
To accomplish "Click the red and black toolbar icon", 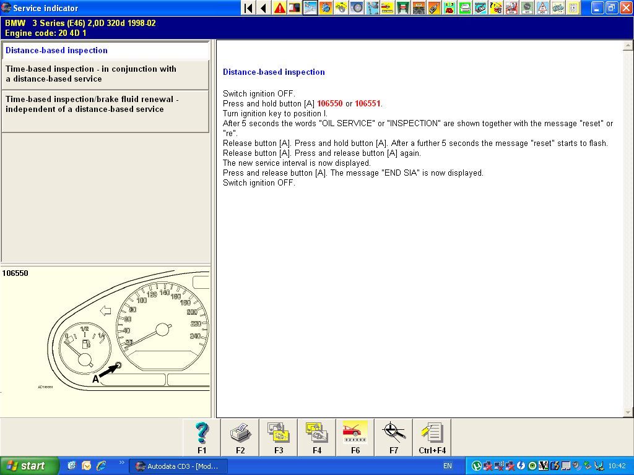I will click(x=295, y=7).
